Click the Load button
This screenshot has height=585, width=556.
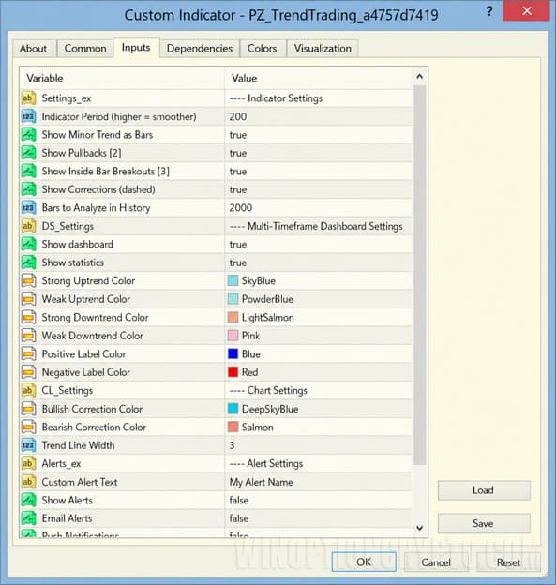pos(484,490)
